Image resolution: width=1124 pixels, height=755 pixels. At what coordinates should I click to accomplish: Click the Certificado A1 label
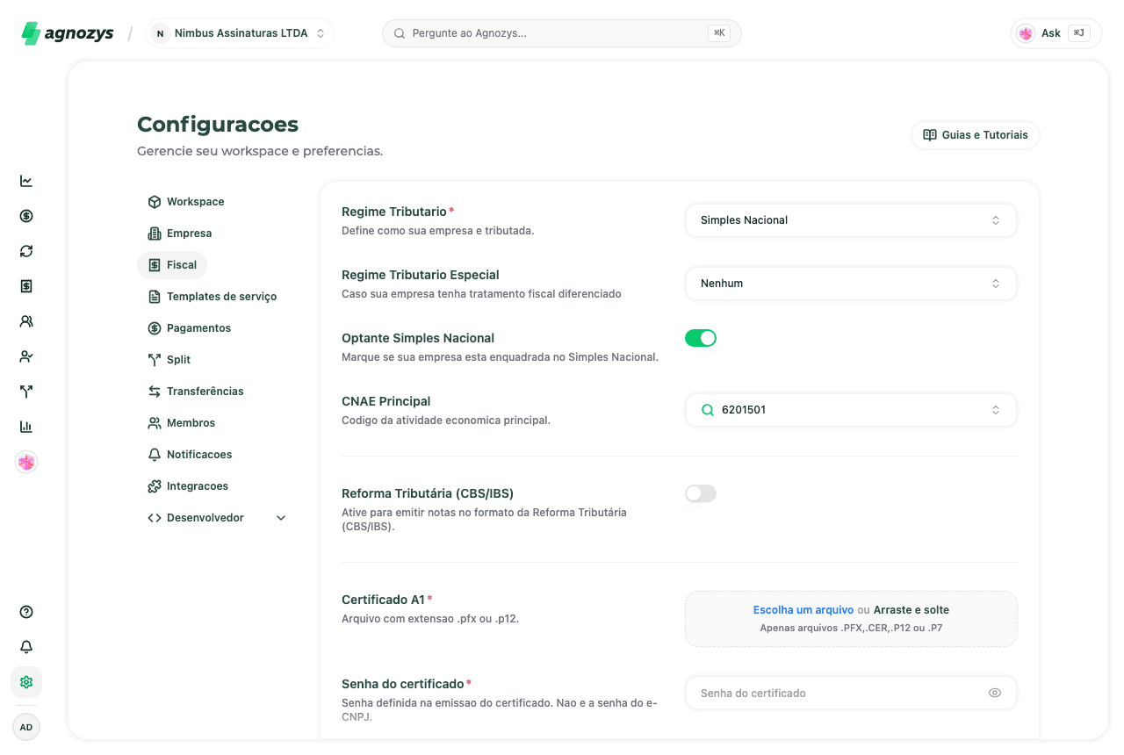click(383, 600)
